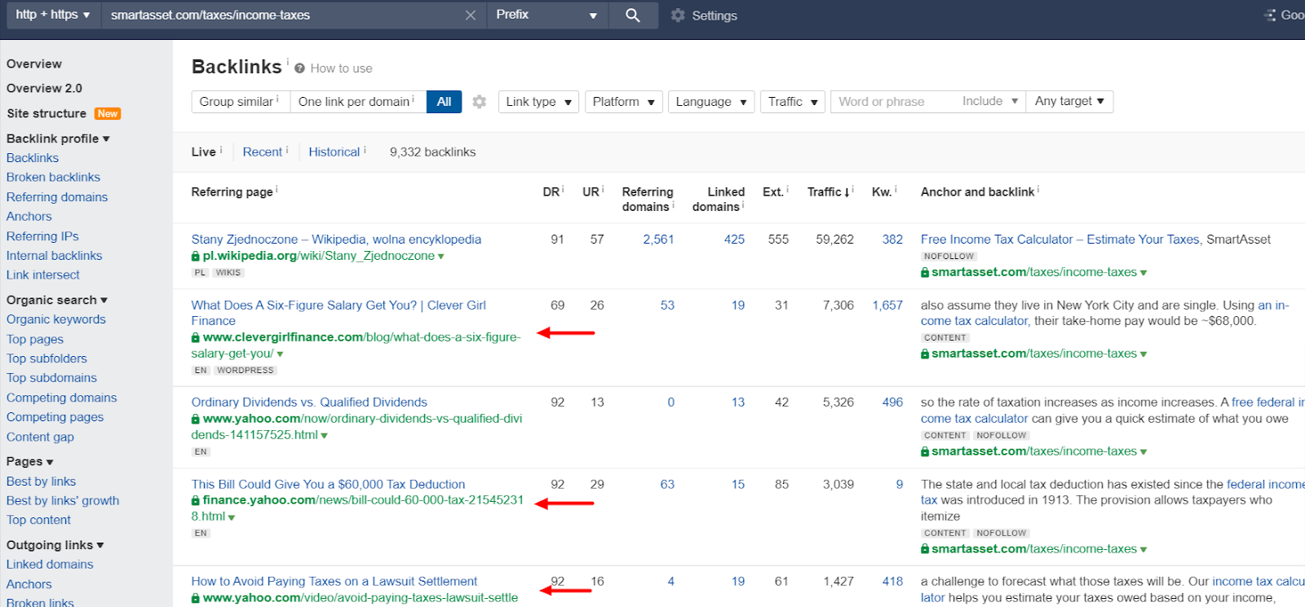Image resolution: width=1305 pixels, height=607 pixels.
Task: Open Top subfolders report
Action: click(x=46, y=358)
